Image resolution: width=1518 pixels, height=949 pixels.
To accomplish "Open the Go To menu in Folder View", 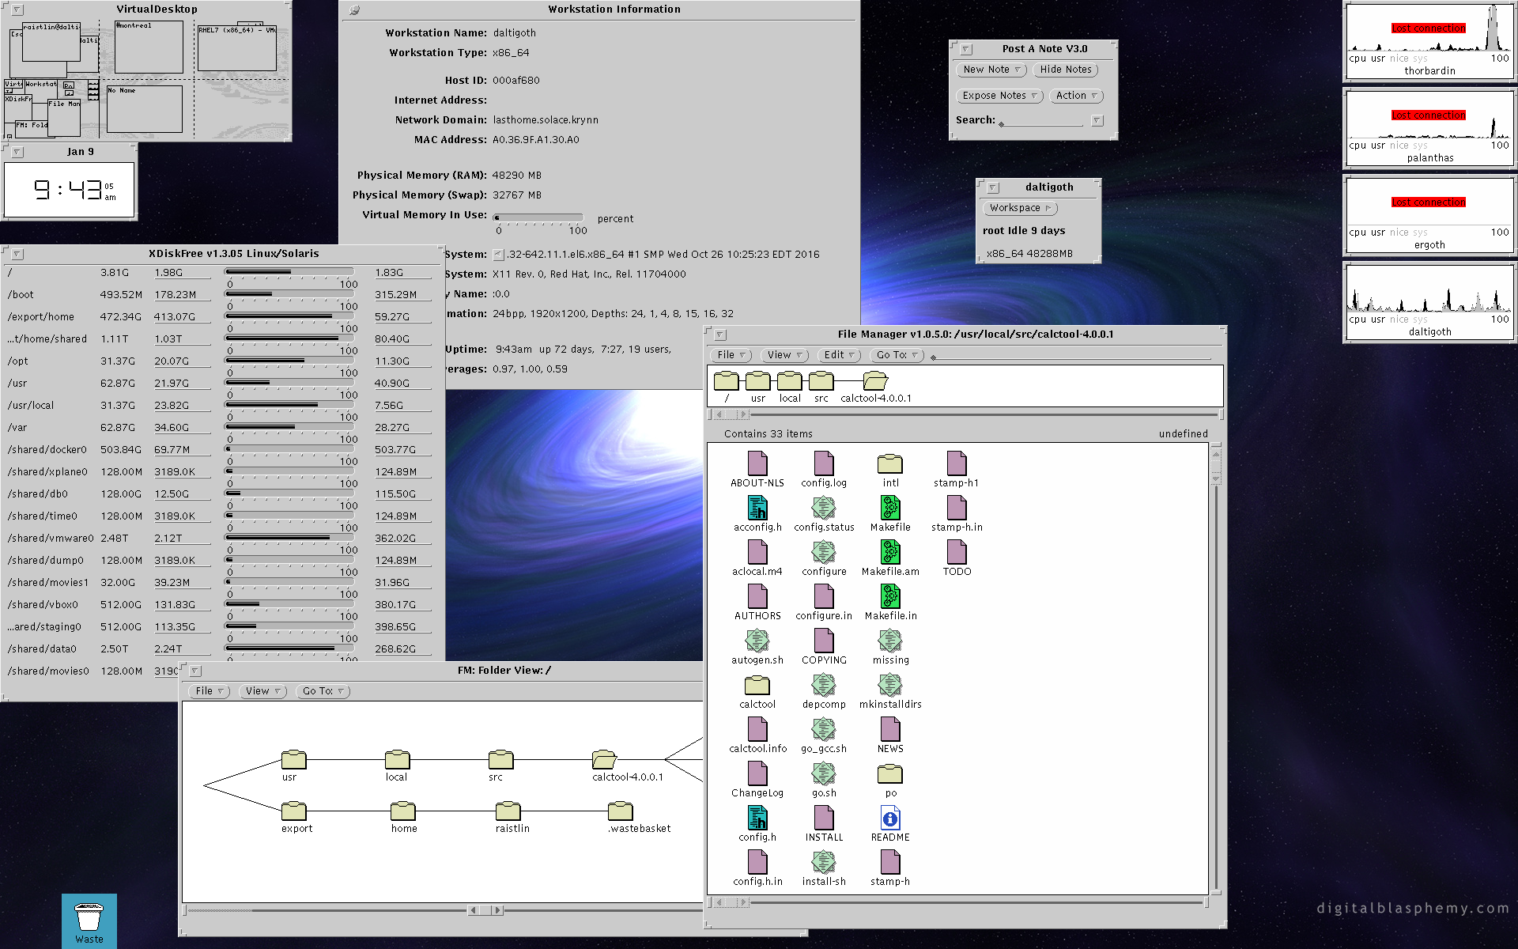I will point(323,691).
